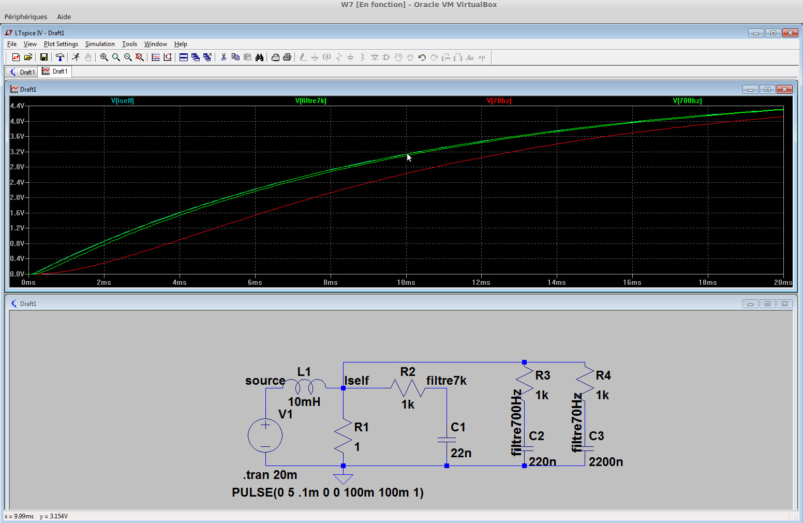The height and width of the screenshot is (523, 803).
Task: Click the '10ms' time axis label
Action: tap(406, 283)
